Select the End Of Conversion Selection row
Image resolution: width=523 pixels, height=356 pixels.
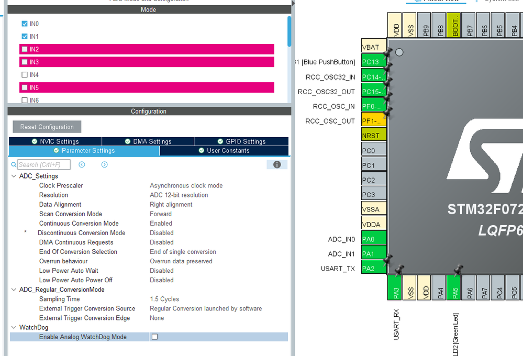pyautogui.click(x=149, y=252)
